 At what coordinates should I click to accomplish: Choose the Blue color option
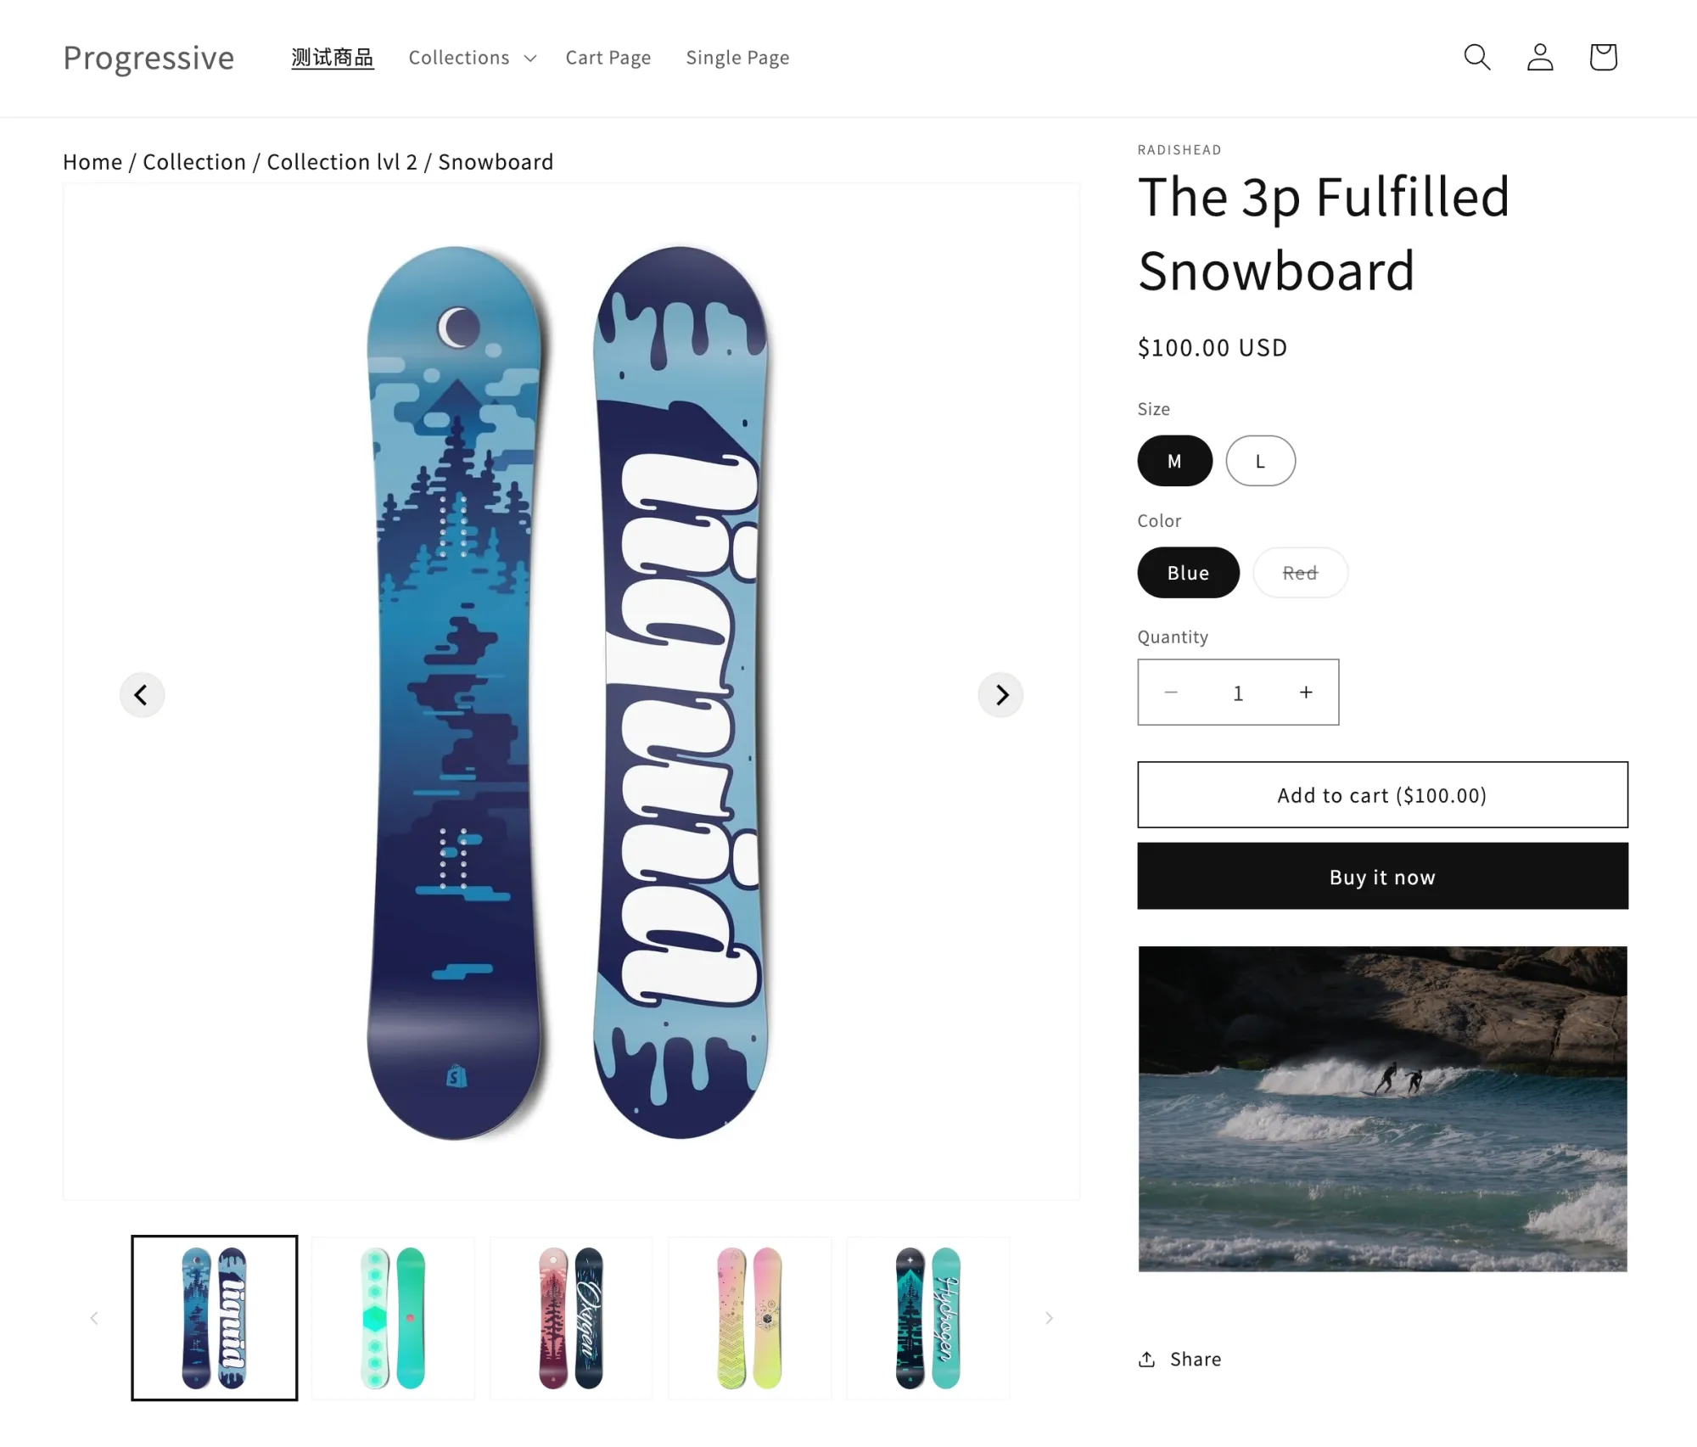[1188, 573]
